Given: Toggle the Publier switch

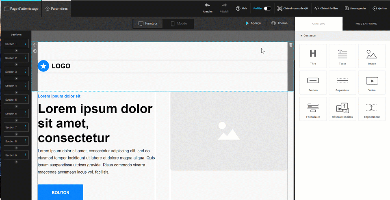Looking at the screenshot, I should (267, 8).
